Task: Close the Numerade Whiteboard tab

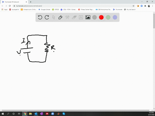Action: pos(26,2)
